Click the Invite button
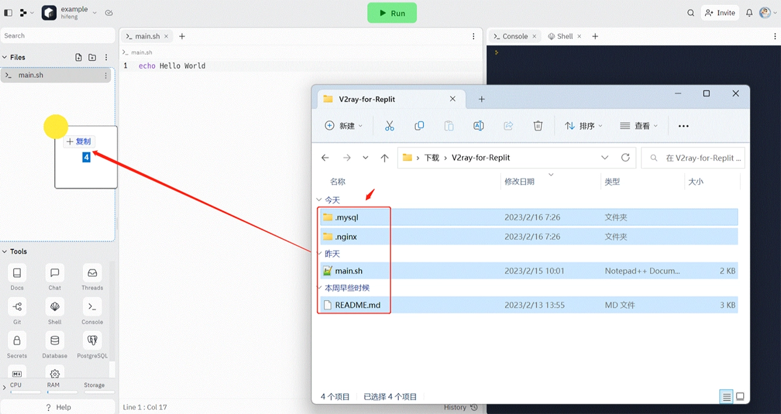 720,13
